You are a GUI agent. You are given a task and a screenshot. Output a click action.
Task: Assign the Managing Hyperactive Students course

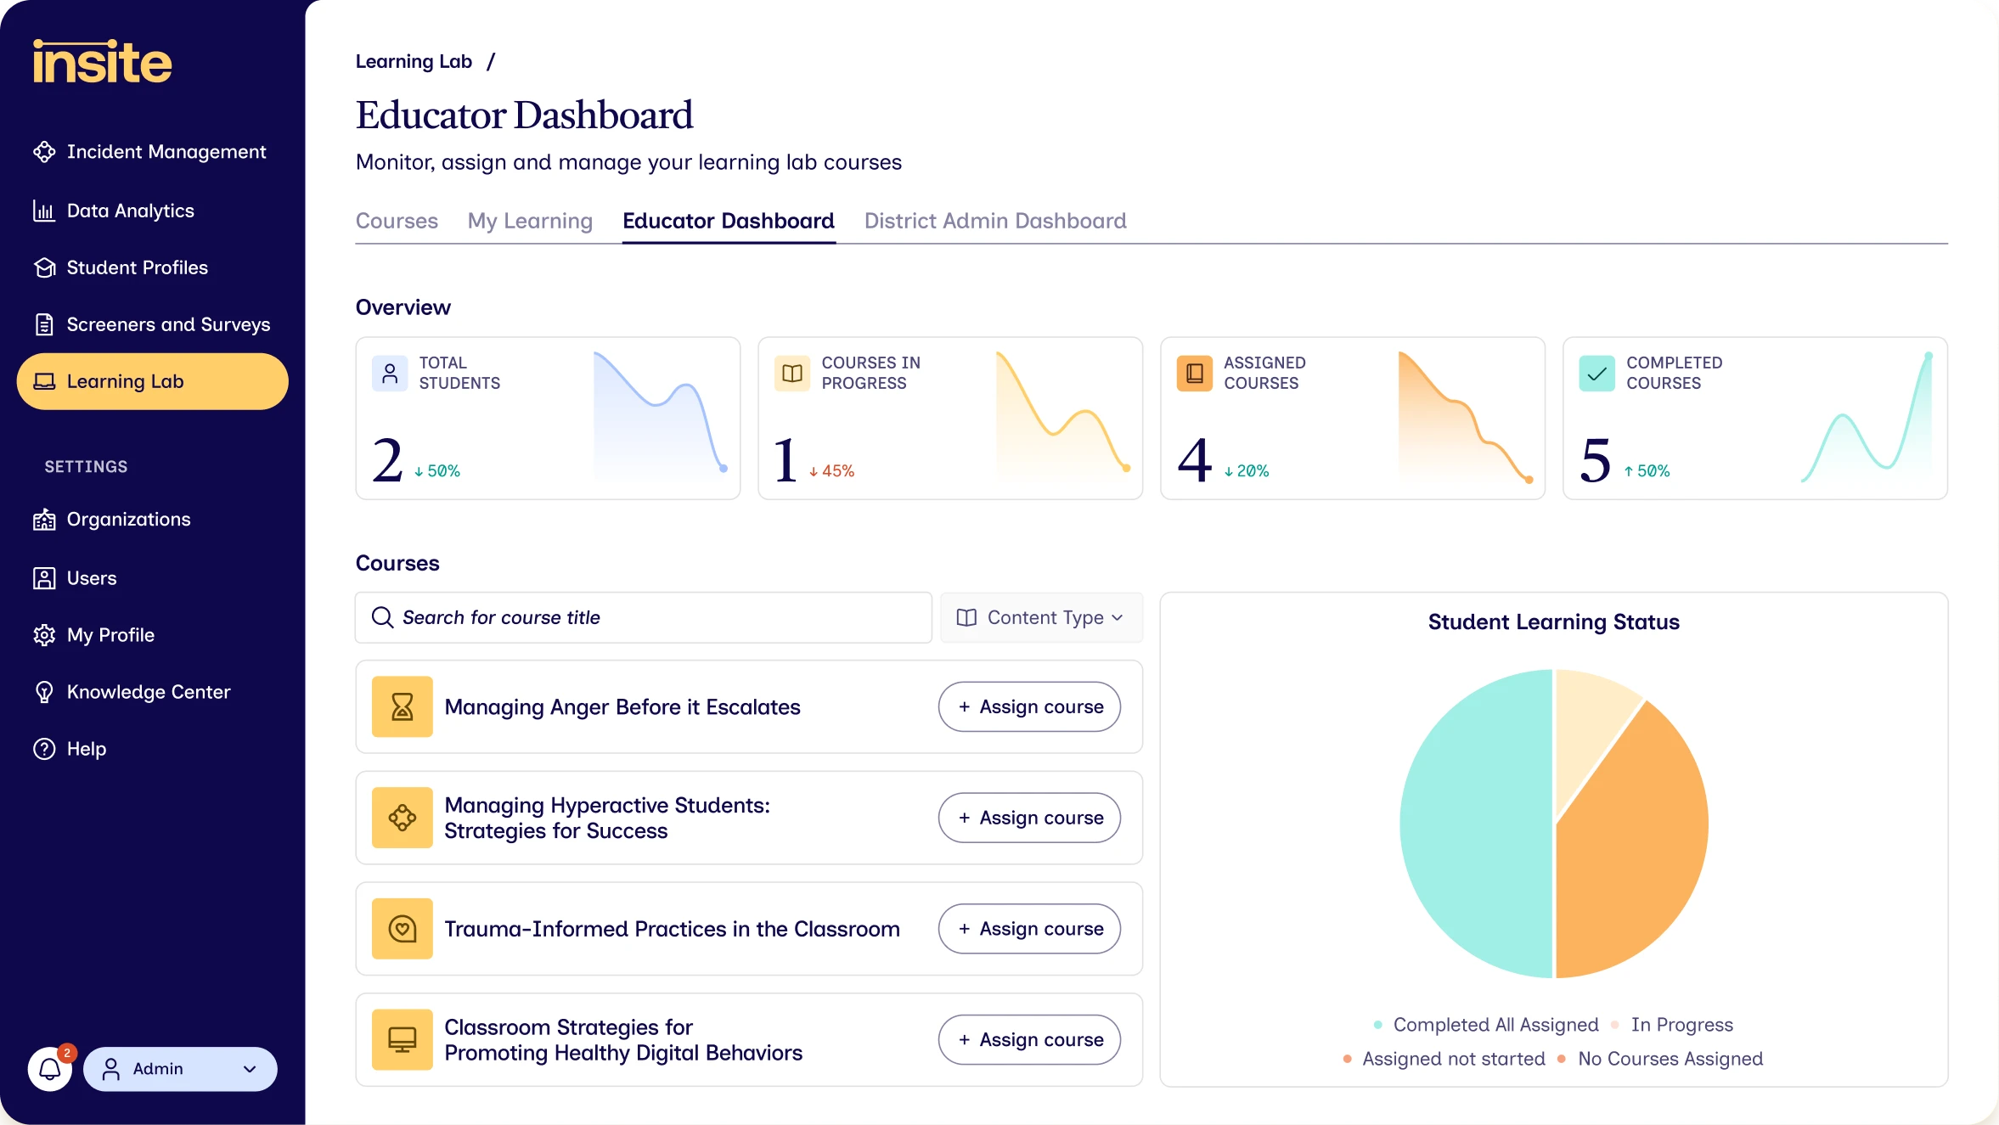(x=1029, y=818)
